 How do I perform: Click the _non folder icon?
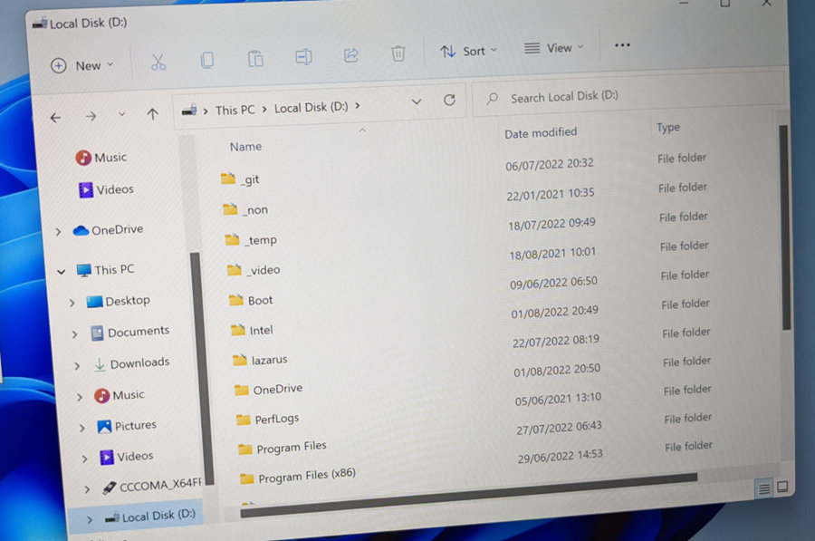pos(230,208)
